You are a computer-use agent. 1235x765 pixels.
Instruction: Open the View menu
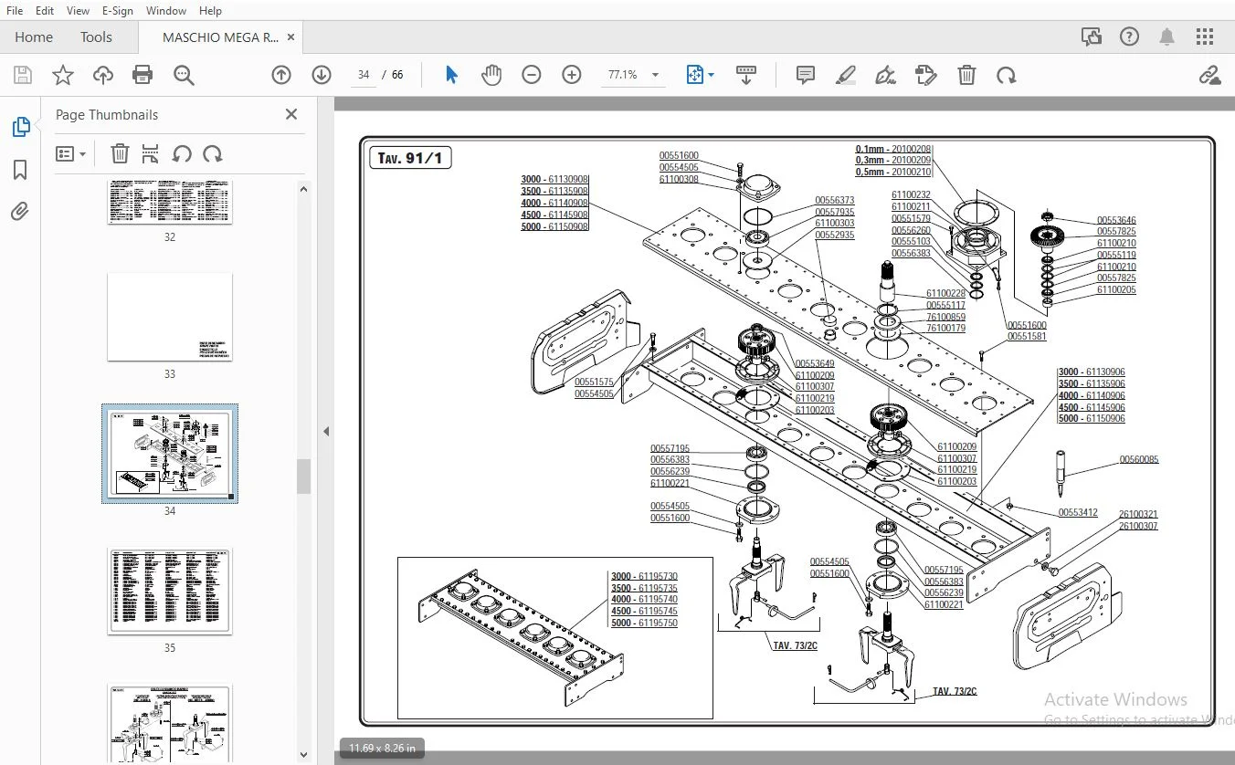tap(79, 11)
